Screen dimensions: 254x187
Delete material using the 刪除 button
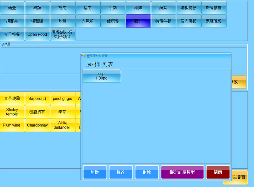(x=147, y=172)
